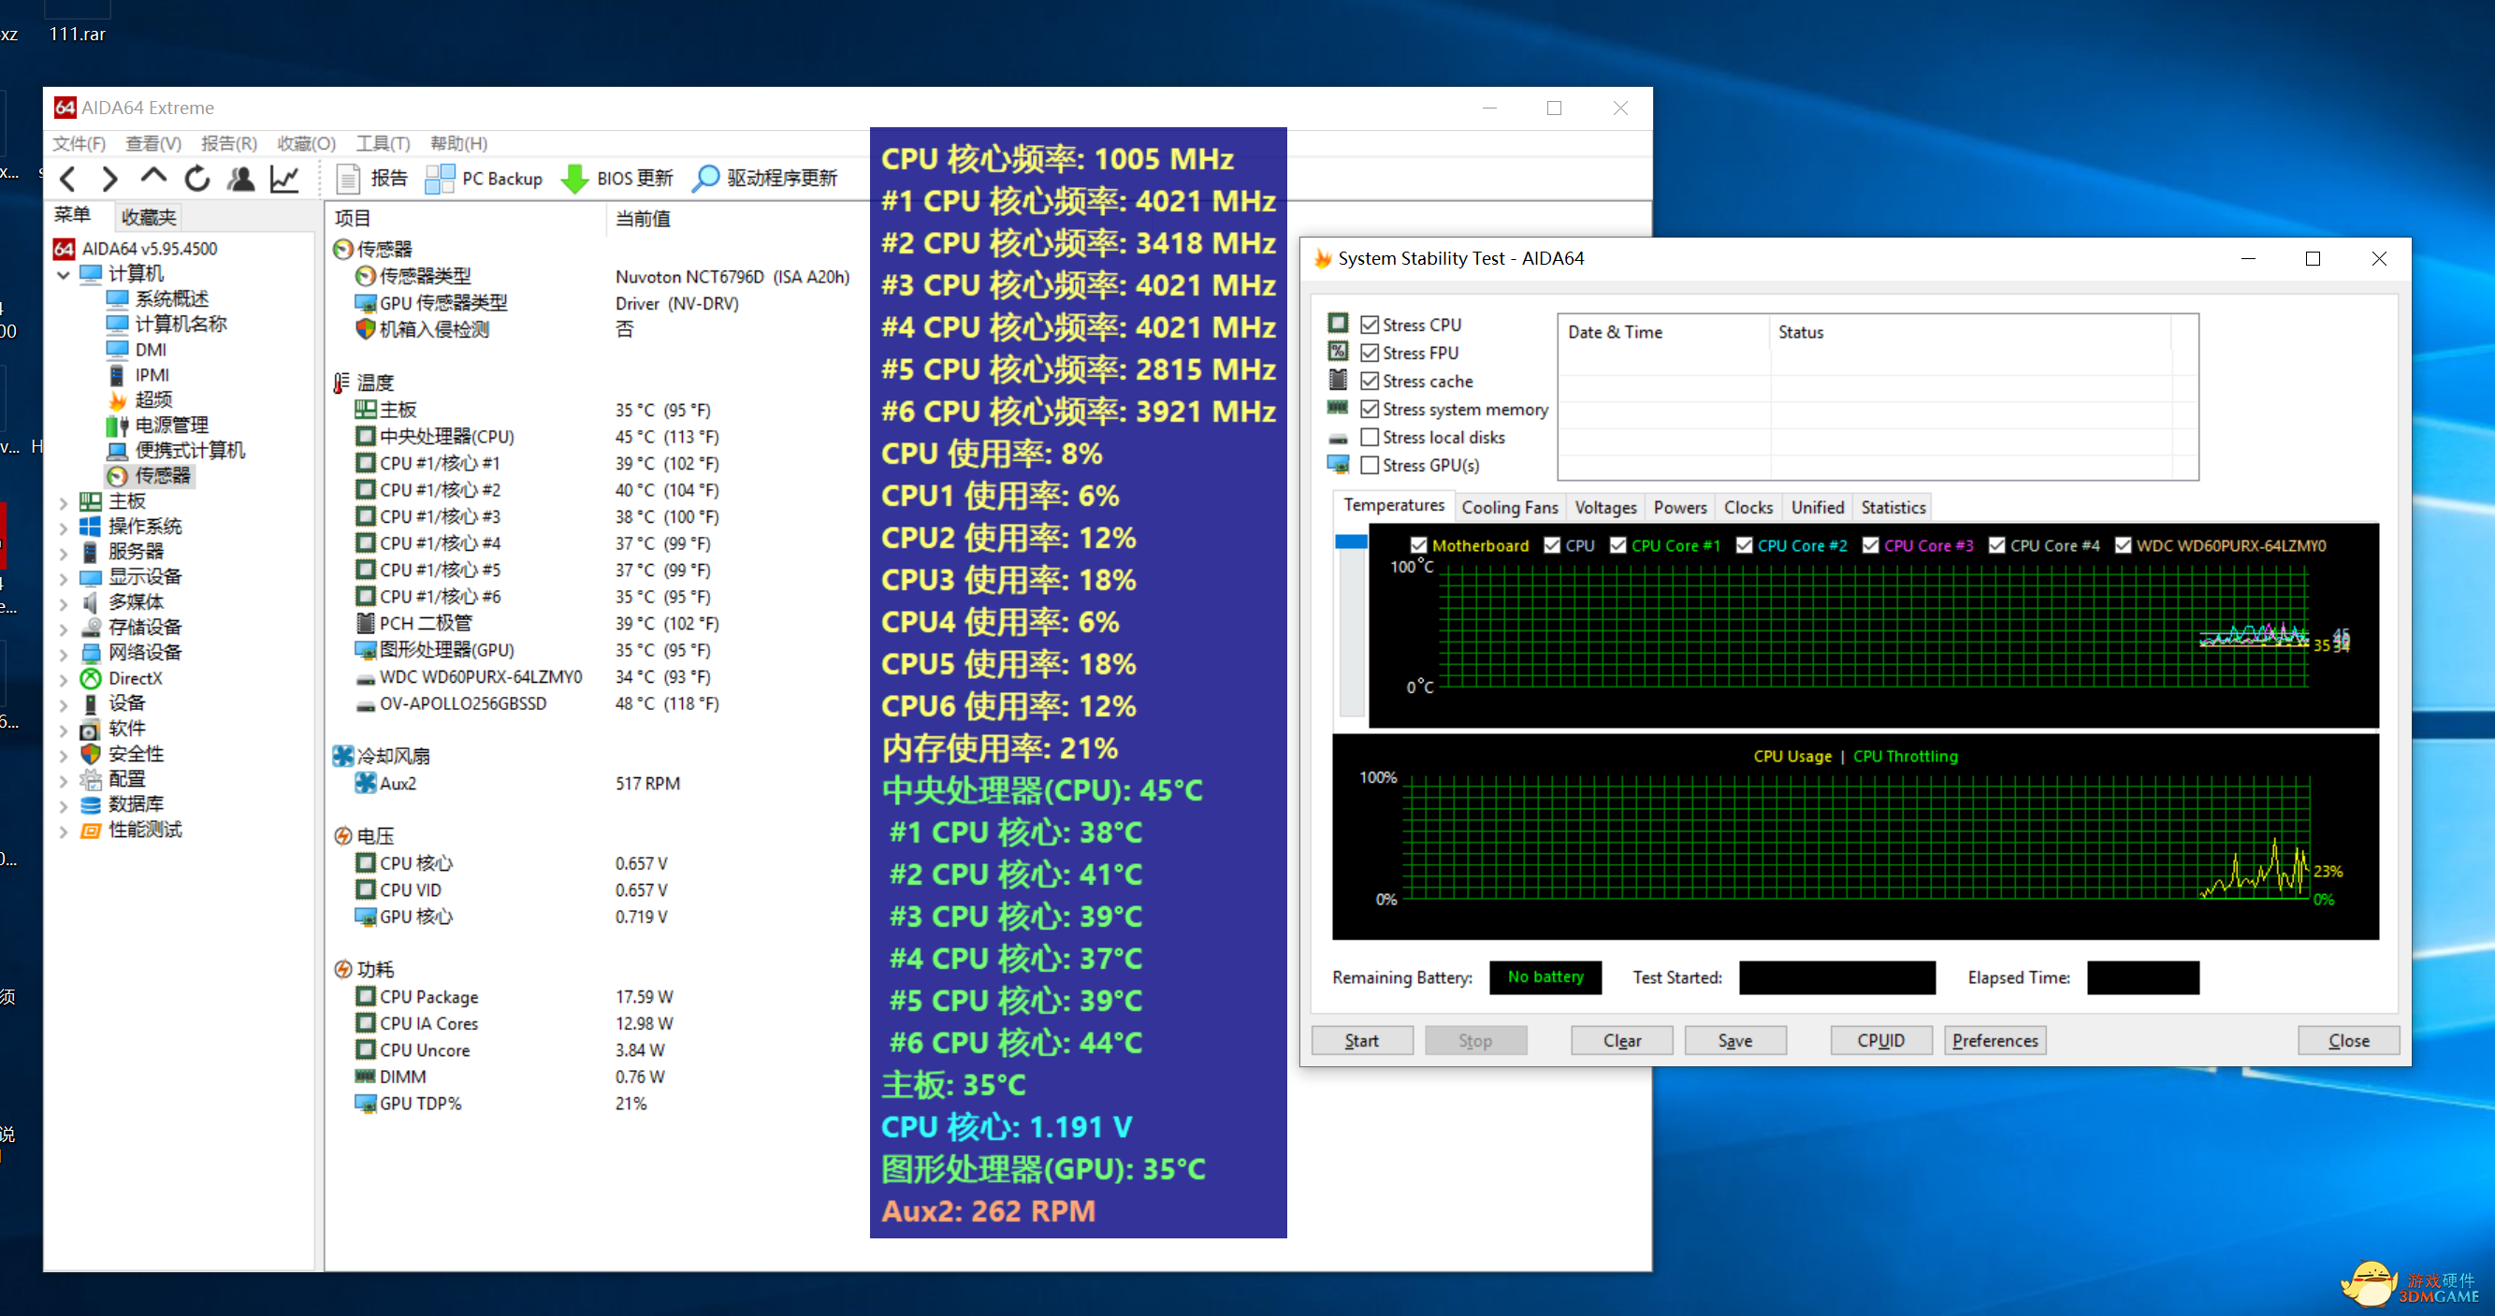Click the Close button in Stability Test
The width and height of the screenshot is (2495, 1316).
pyautogui.click(x=2349, y=1040)
